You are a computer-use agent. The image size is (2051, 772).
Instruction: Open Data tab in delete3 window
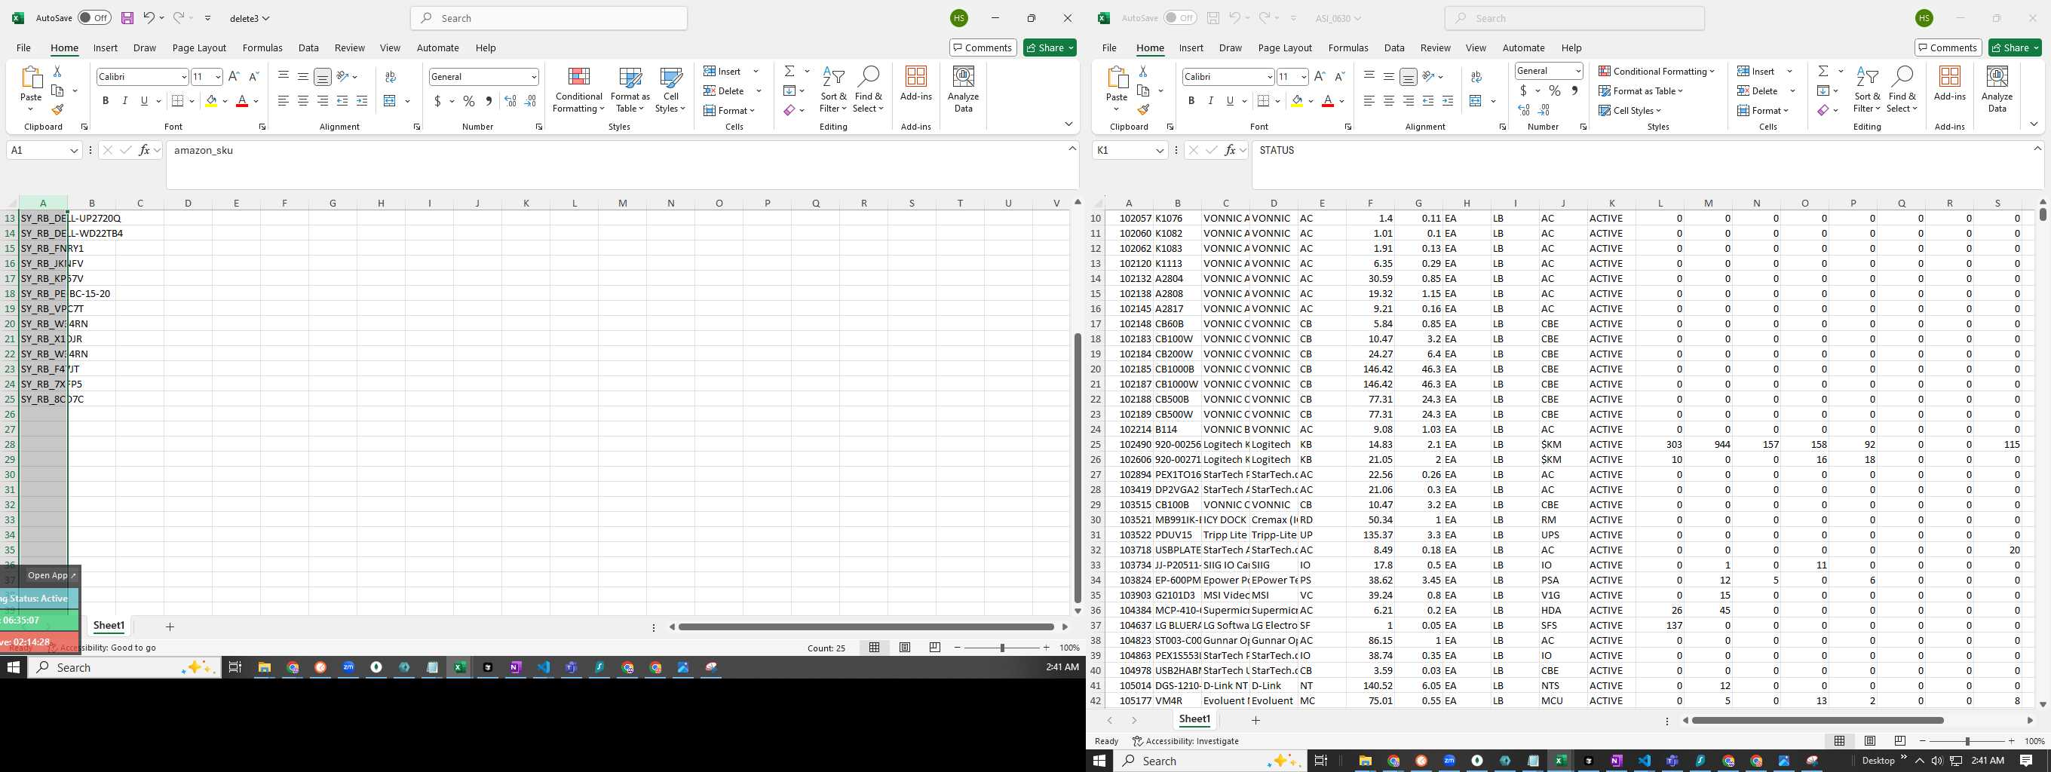[x=308, y=47]
